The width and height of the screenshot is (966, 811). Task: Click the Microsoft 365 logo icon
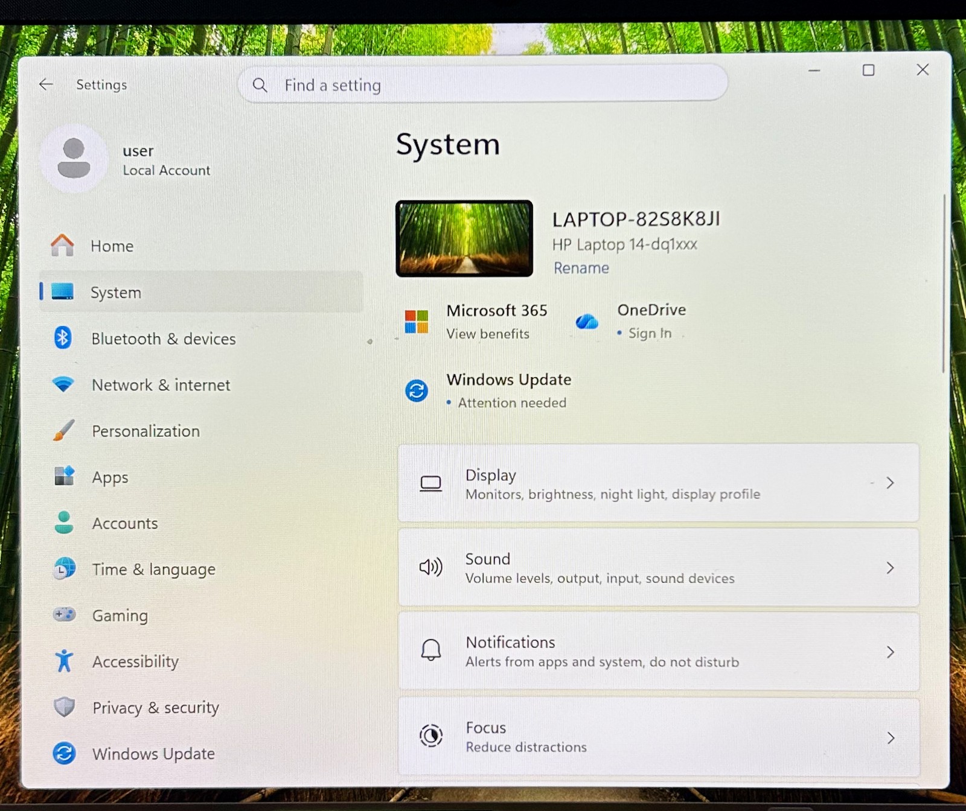pos(417,322)
